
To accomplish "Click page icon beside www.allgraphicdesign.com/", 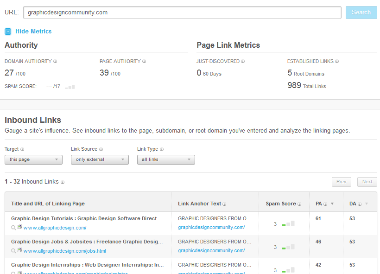I will coord(19,227).
